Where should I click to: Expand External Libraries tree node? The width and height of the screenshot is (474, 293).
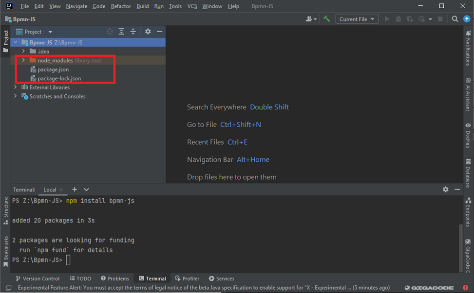16,87
